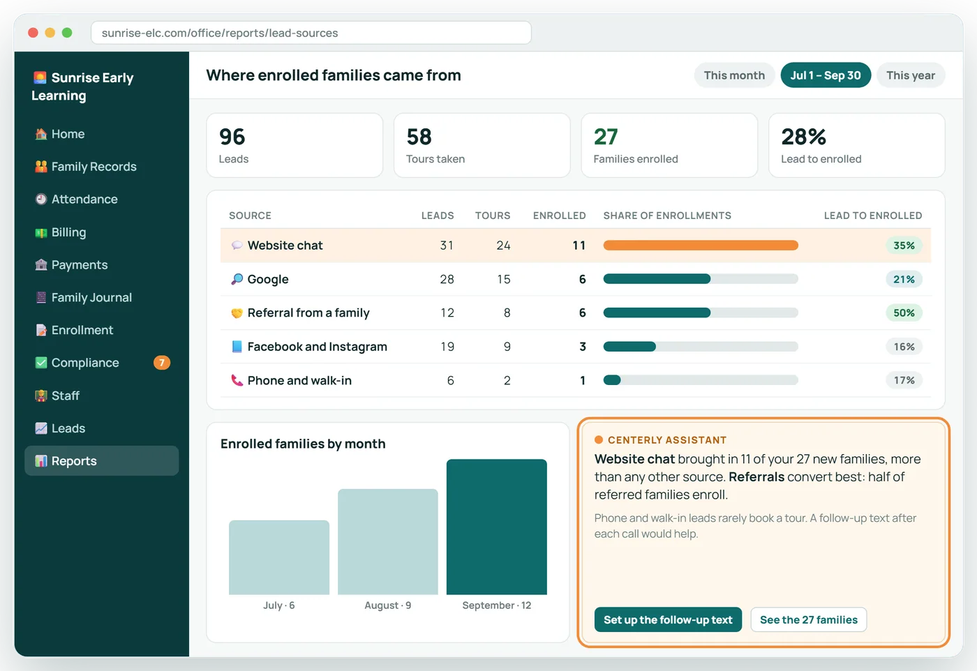Viewport: 977px width, 671px height.
Task: Click the Family Records people icon
Action: (41, 167)
